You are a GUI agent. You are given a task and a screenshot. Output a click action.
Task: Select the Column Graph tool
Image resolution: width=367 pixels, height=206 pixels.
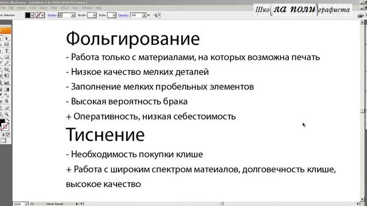tap(7, 82)
